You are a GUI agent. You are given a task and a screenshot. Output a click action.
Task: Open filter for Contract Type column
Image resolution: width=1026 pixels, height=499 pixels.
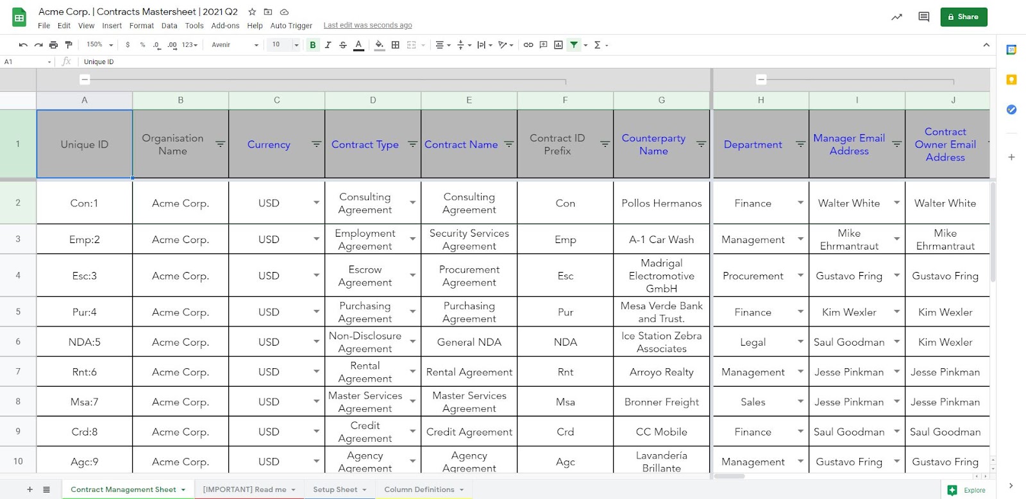[x=412, y=144]
